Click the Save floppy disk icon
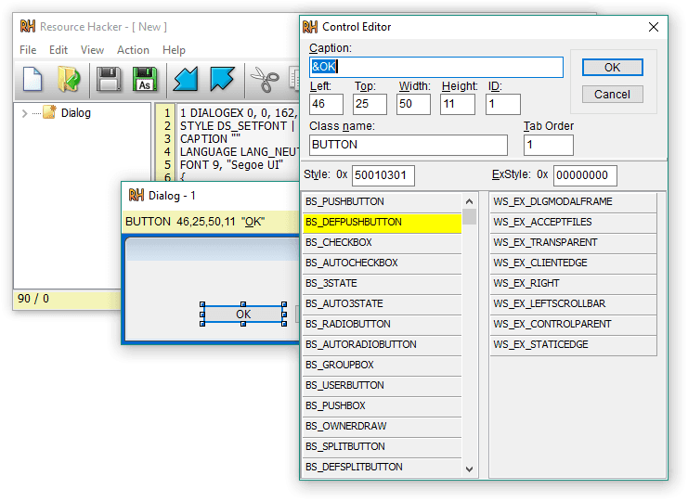Image resolution: width=688 pixels, height=501 pixels. coord(109,80)
